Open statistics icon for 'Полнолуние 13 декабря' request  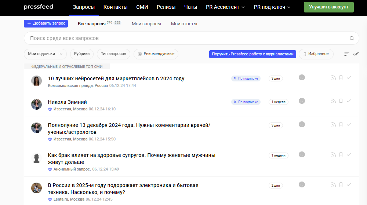tap(302, 124)
